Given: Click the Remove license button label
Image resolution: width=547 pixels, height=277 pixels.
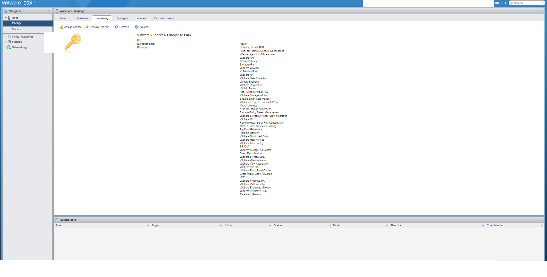Looking at the screenshot, I should click(x=99, y=27).
